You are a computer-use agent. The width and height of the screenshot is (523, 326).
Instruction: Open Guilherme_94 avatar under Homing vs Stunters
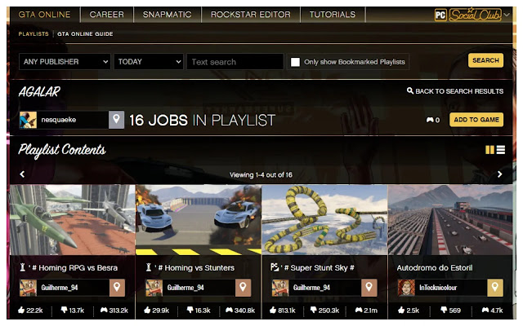click(154, 288)
